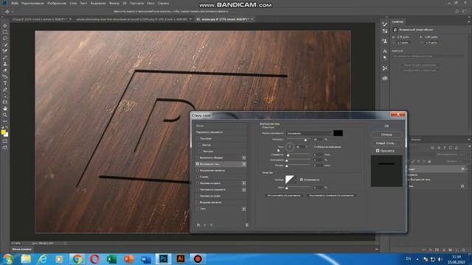Open the Файл (File) menu
This screenshot has height=265, width=472.
[x=15, y=3]
